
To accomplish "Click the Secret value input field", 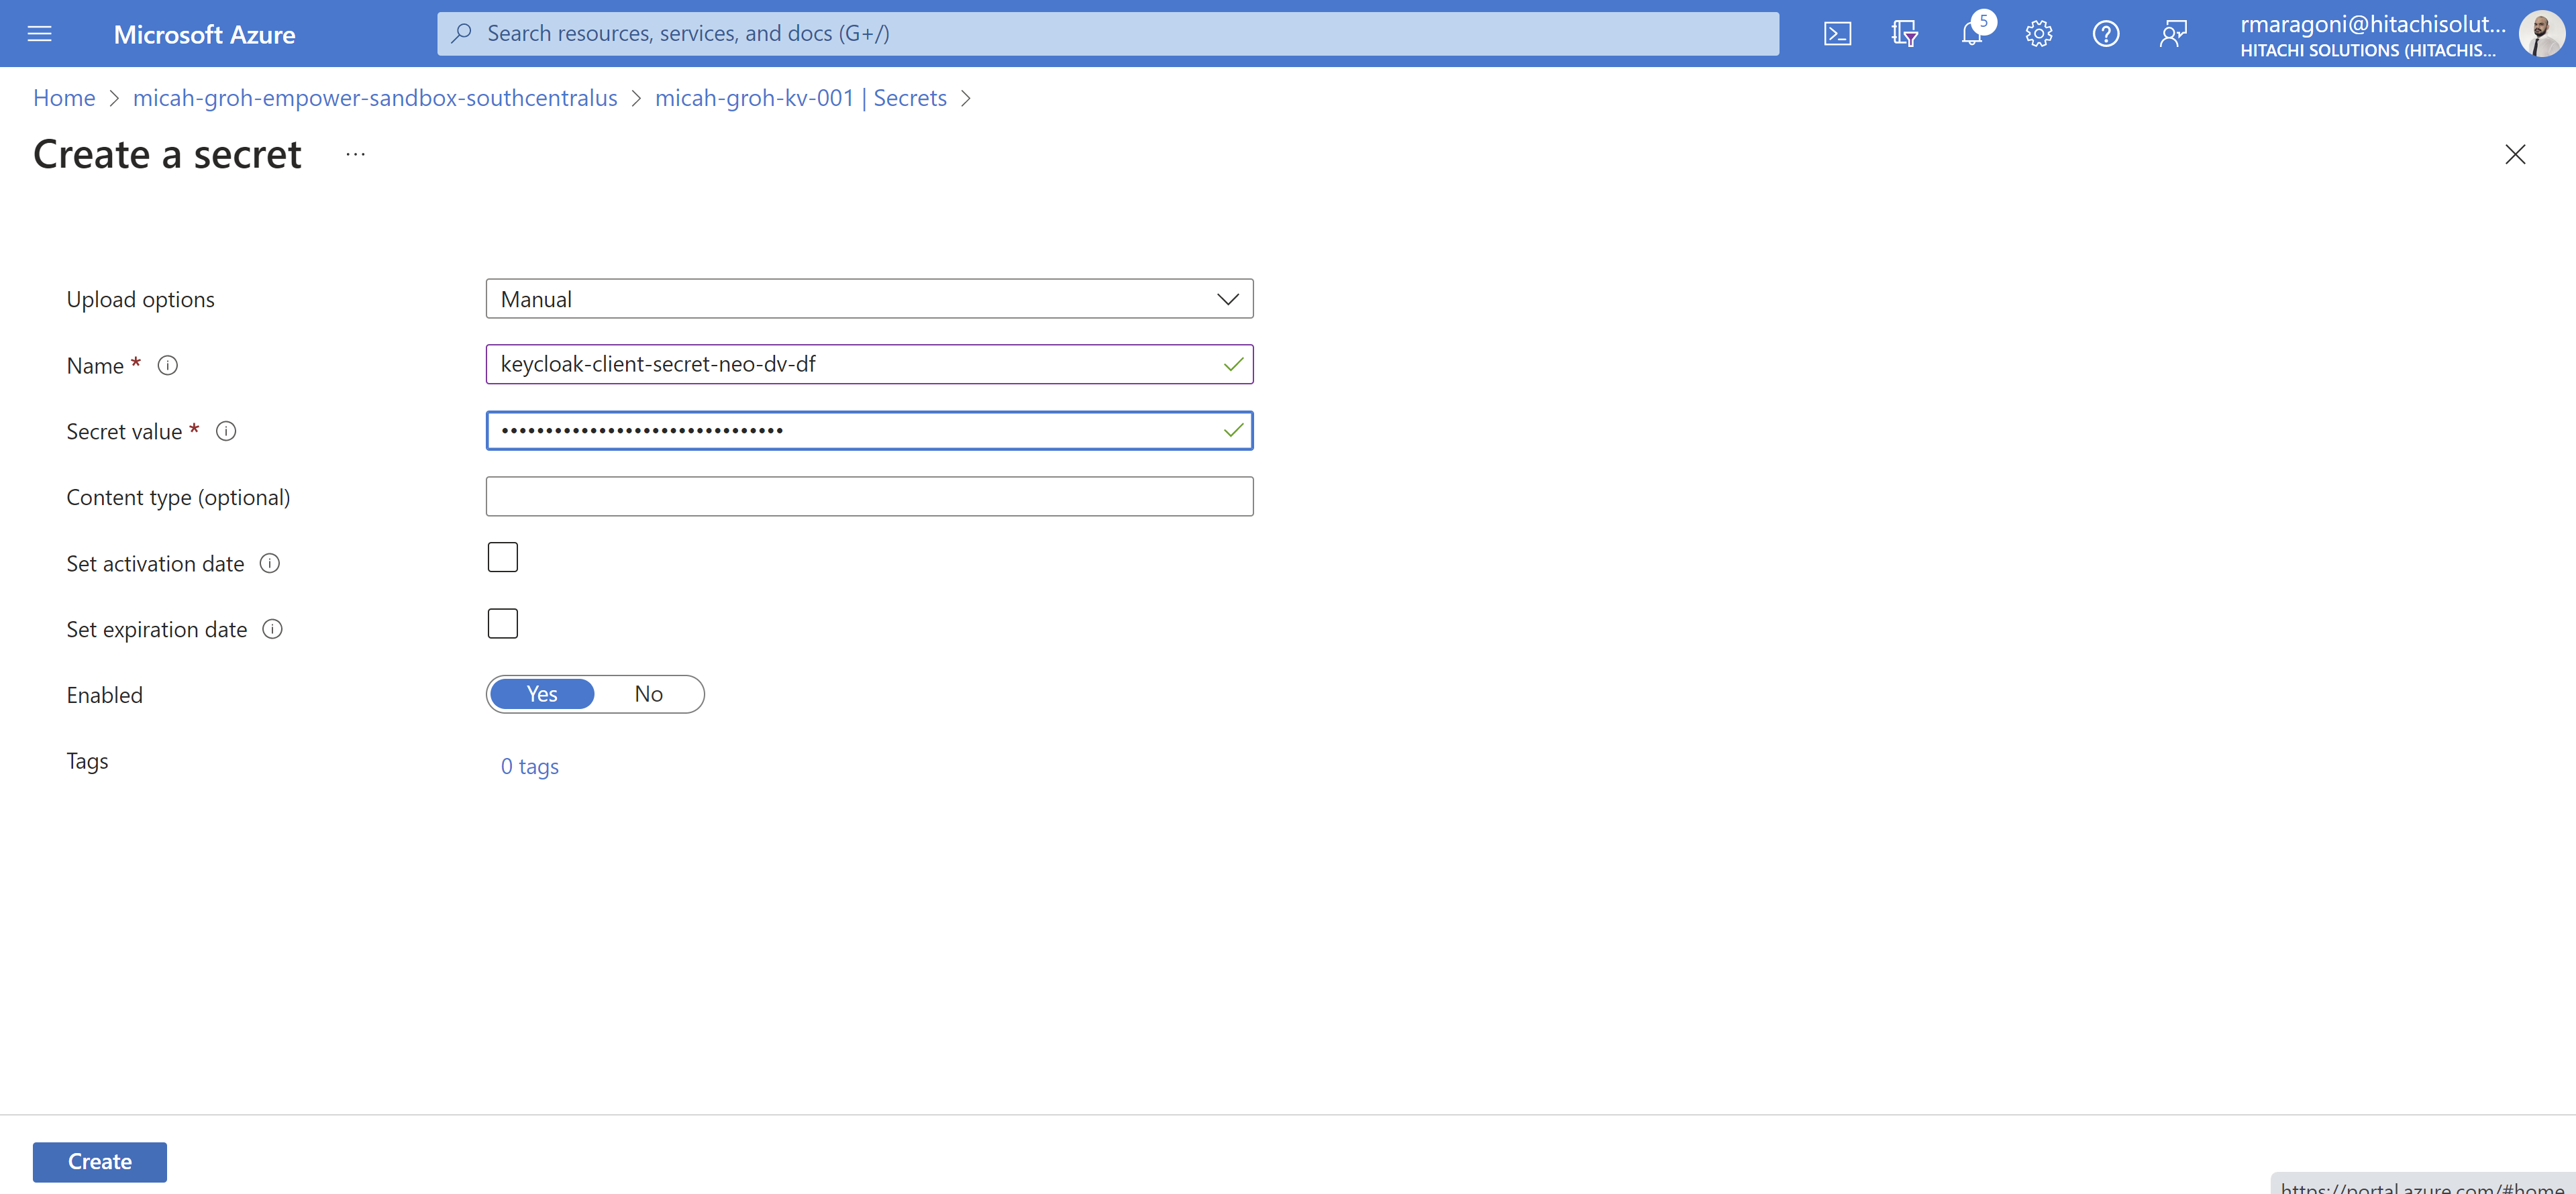I will tap(869, 431).
